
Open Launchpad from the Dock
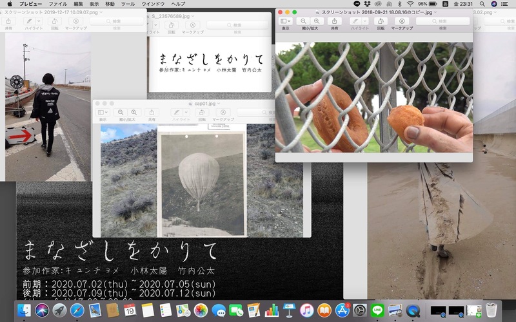coord(59,310)
